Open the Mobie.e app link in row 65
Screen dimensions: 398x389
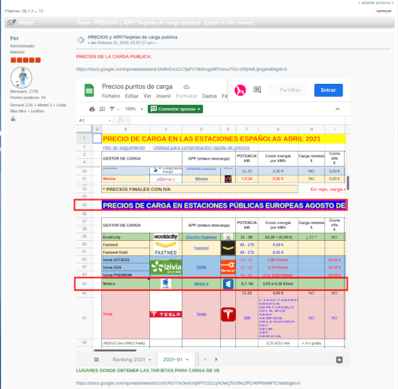pos(201,284)
